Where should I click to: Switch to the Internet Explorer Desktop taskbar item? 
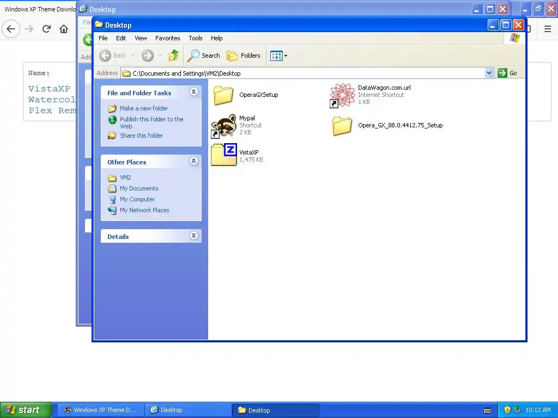point(188,410)
